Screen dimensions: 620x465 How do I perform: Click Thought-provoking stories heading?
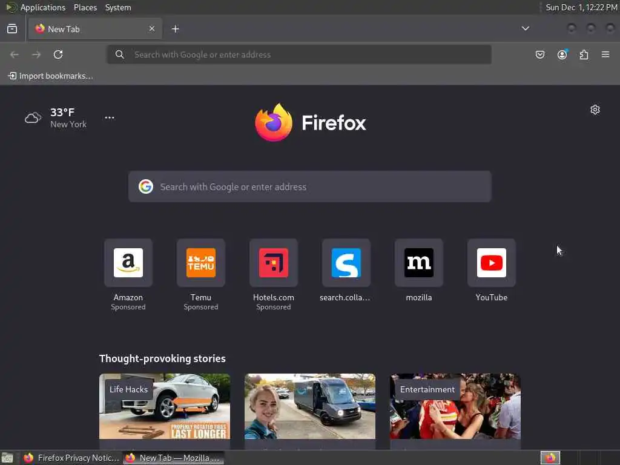(x=162, y=358)
